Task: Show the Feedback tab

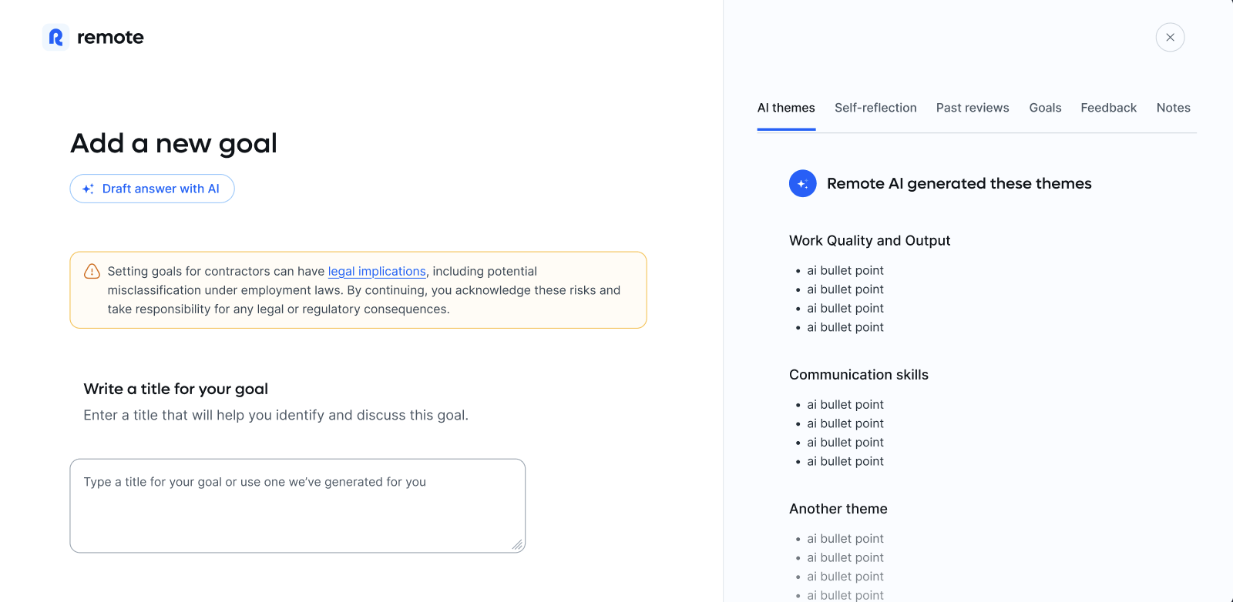Action: tap(1108, 108)
